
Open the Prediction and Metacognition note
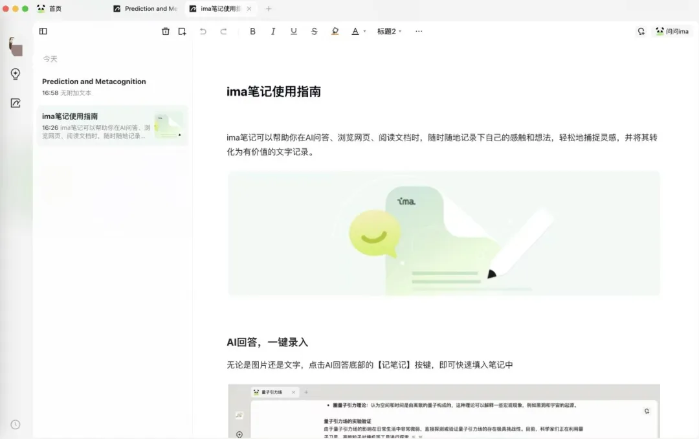pos(113,87)
